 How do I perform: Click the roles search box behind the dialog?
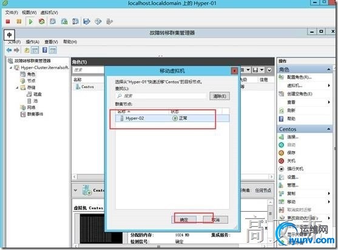89,70
